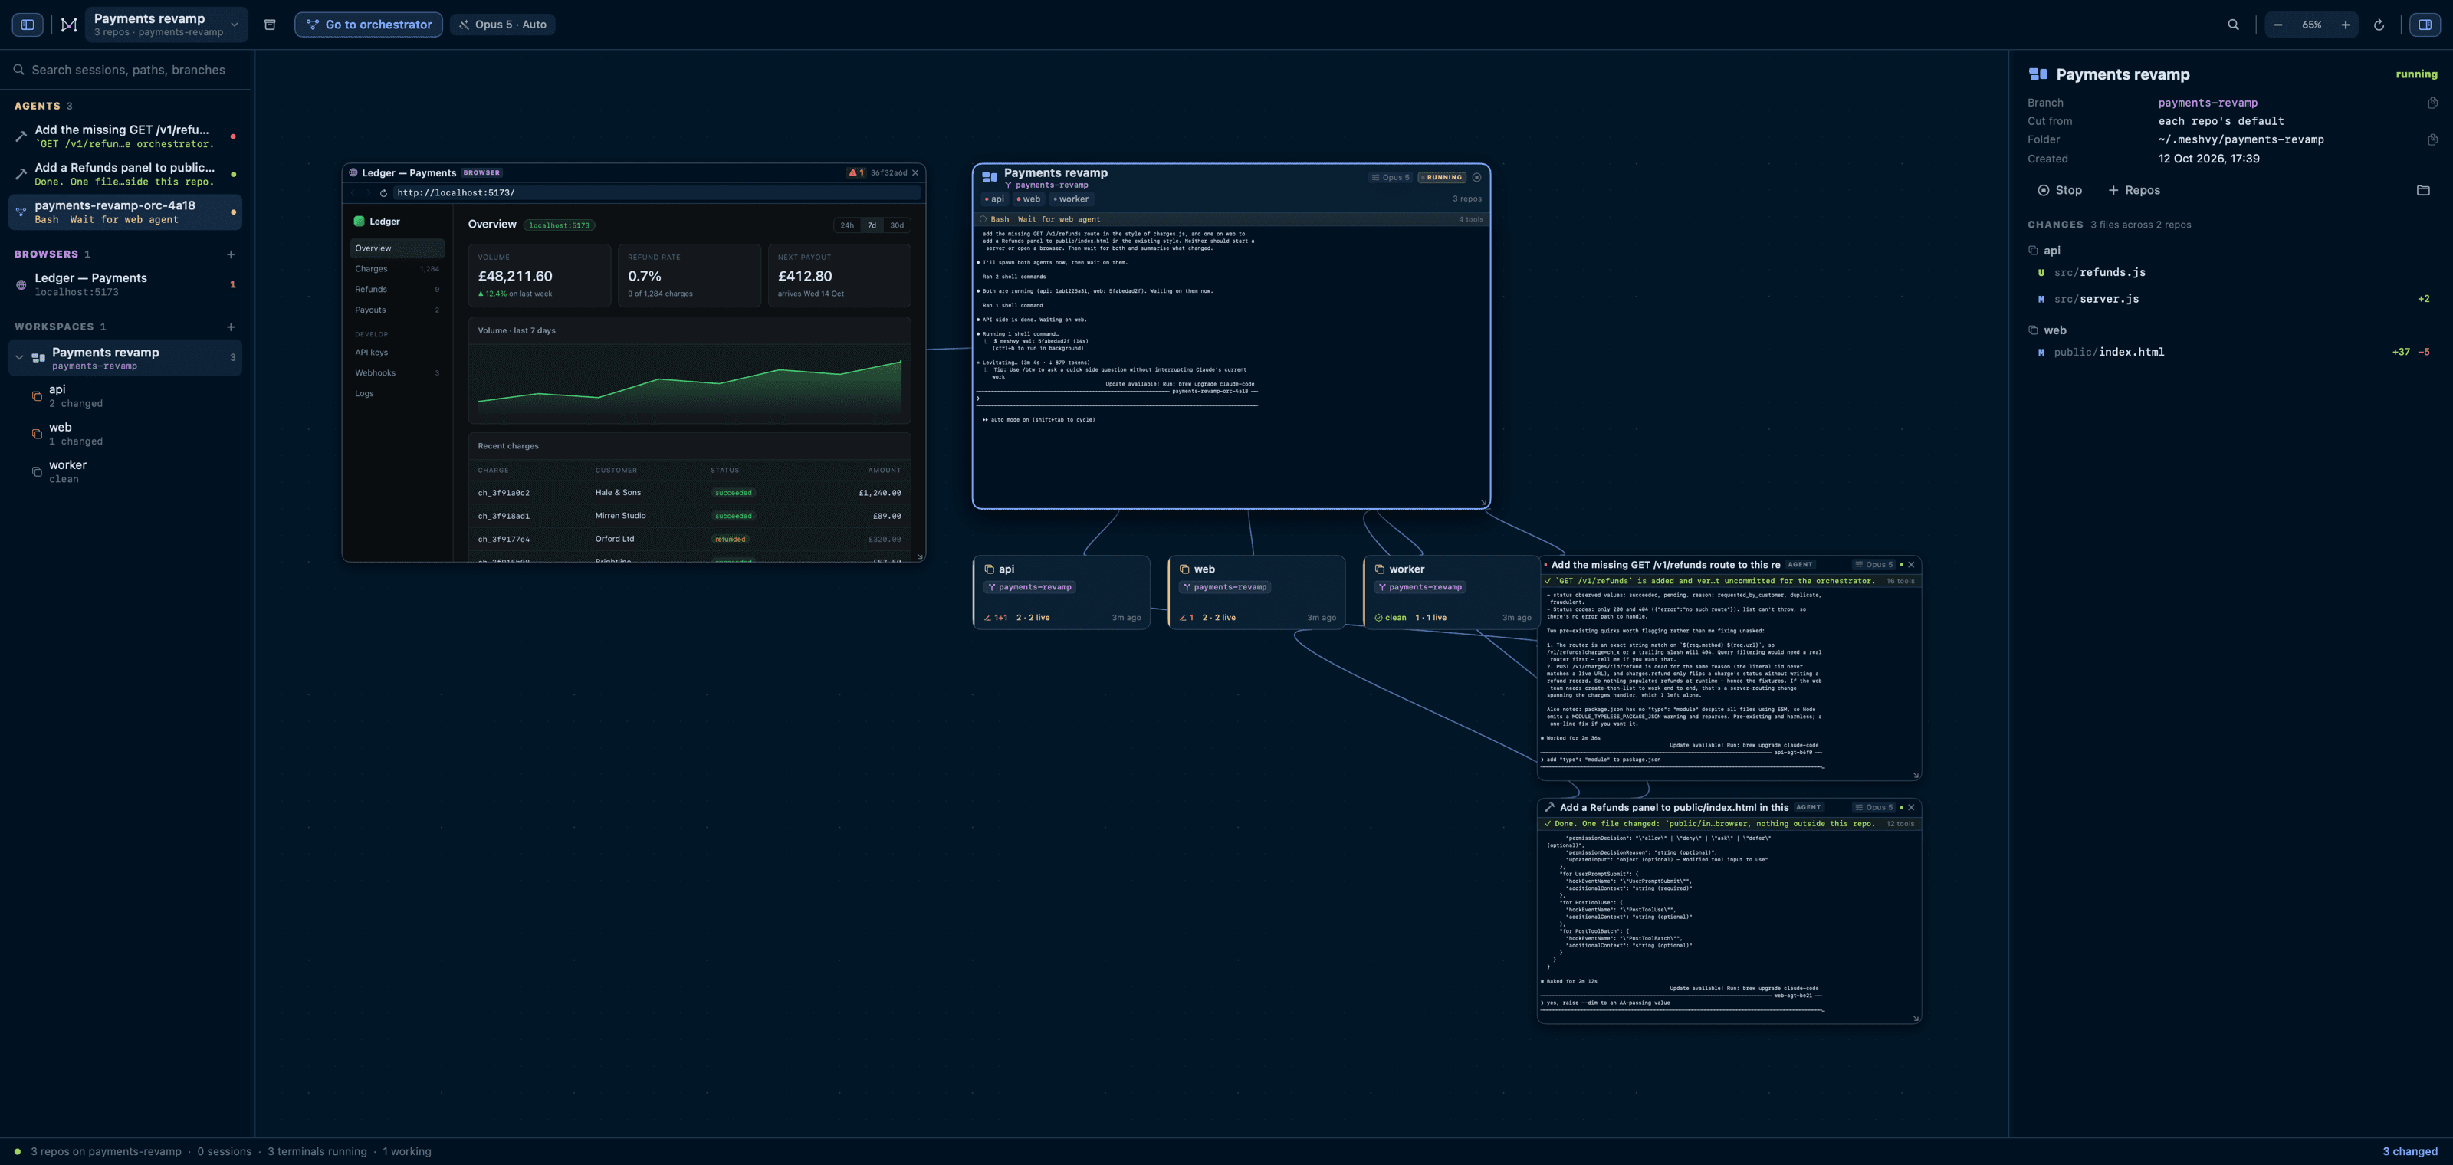Open API keys in Ledger navigation
This screenshot has width=2453, height=1165.
pos(396,352)
